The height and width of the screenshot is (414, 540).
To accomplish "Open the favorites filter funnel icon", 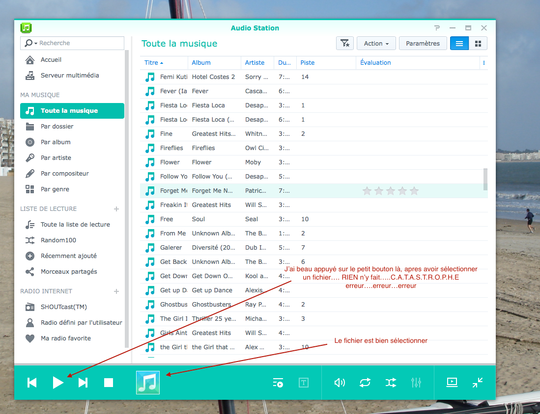I will [345, 44].
